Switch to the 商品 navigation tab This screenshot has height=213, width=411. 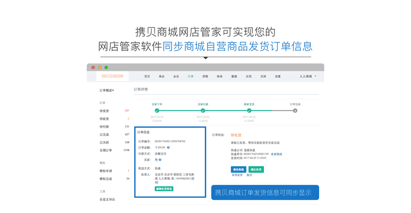(x=162, y=76)
